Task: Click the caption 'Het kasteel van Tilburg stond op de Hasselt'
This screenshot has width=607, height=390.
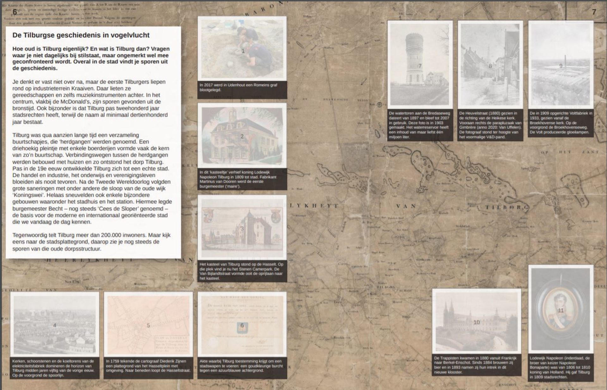Action: coord(242,271)
